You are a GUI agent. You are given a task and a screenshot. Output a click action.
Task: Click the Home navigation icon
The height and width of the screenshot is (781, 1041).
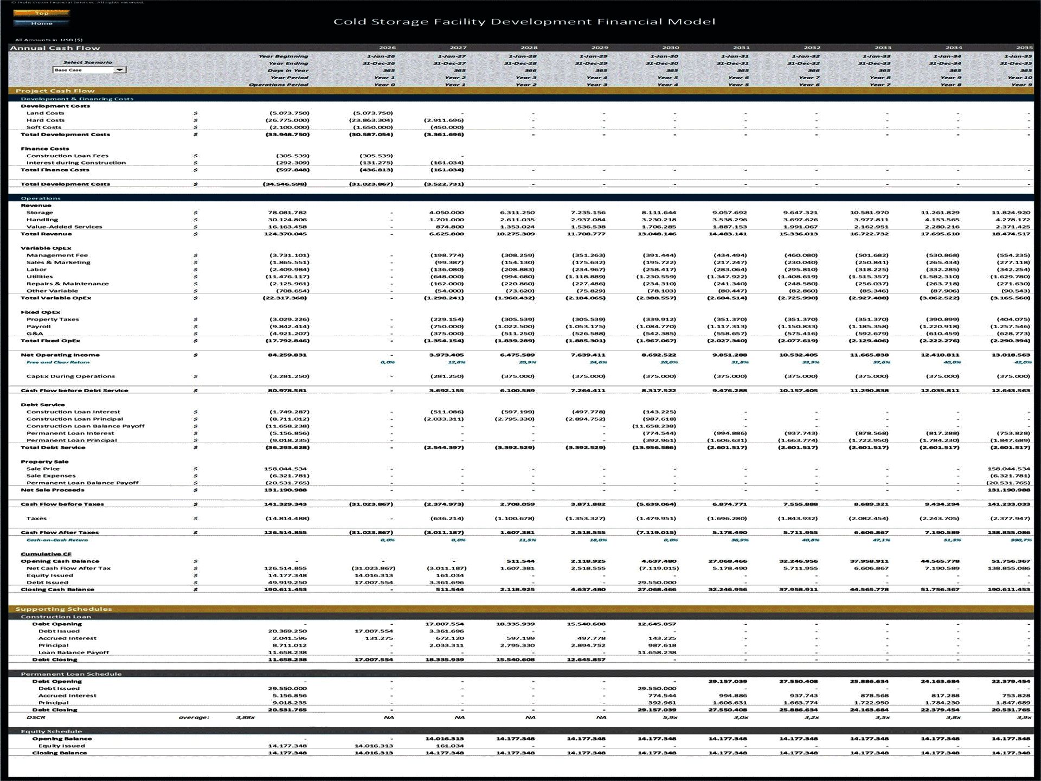click(x=42, y=24)
